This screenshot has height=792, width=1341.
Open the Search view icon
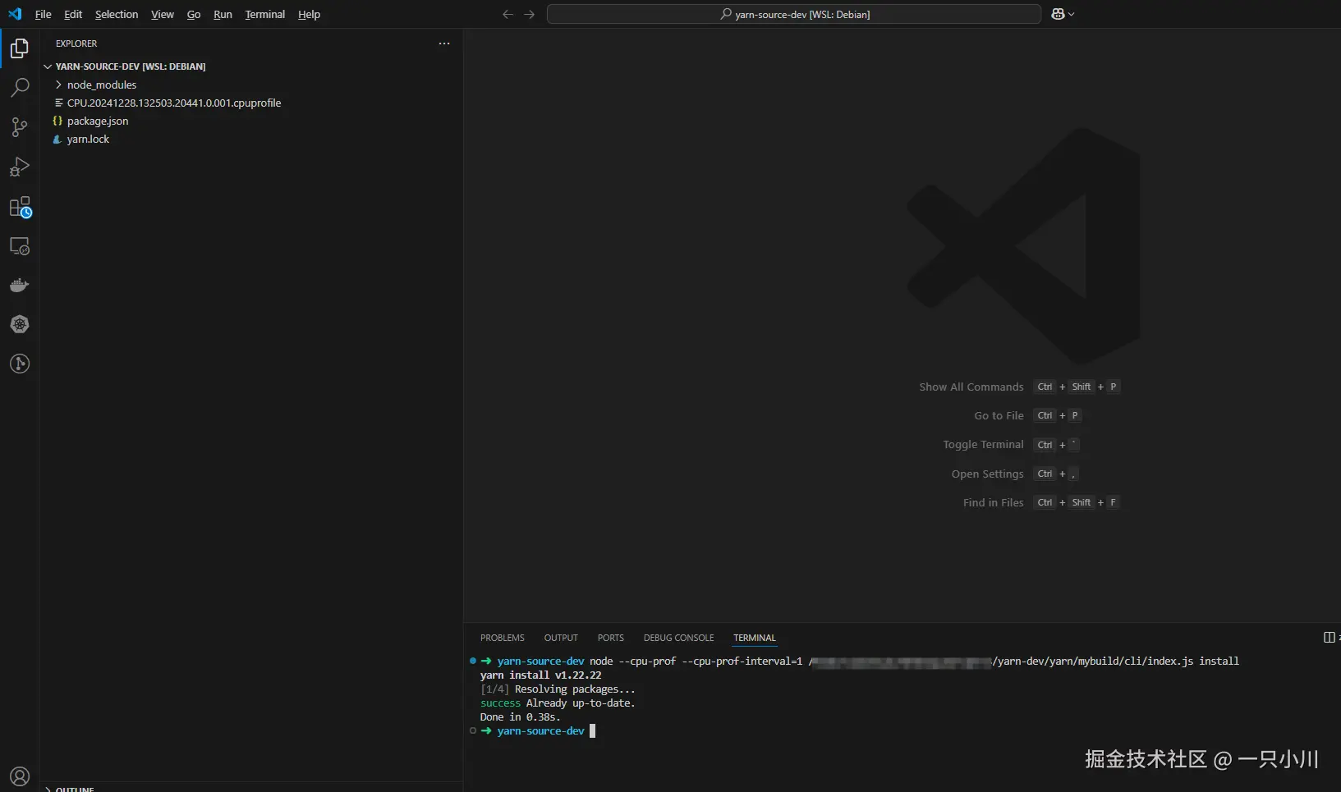click(x=20, y=88)
